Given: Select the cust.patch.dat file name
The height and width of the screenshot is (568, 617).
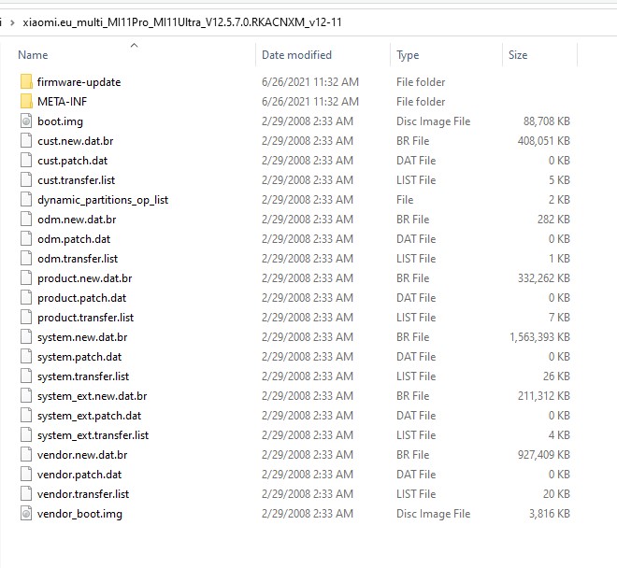Looking at the screenshot, I should point(72,161).
